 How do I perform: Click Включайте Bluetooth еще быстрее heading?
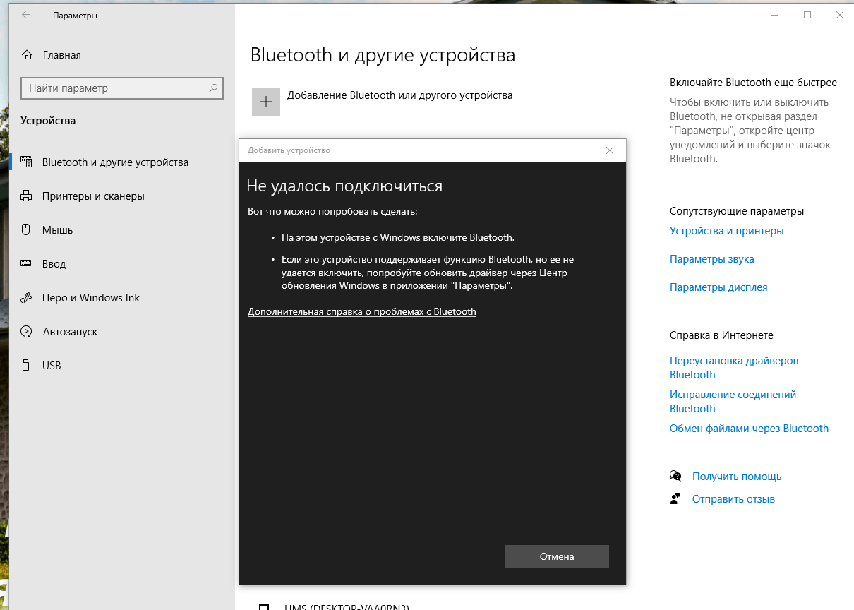[x=753, y=83]
